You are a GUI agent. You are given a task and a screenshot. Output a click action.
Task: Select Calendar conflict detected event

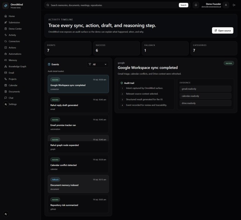(78, 164)
